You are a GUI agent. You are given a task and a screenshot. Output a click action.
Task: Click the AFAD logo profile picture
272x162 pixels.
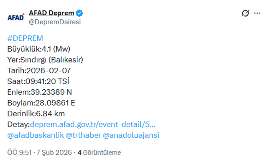[x=16, y=17]
